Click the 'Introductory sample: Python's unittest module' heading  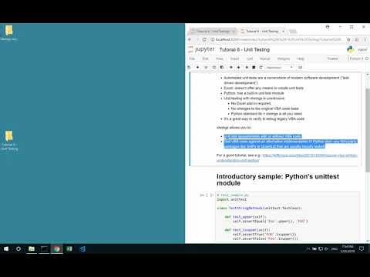click(x=277, y=180)
